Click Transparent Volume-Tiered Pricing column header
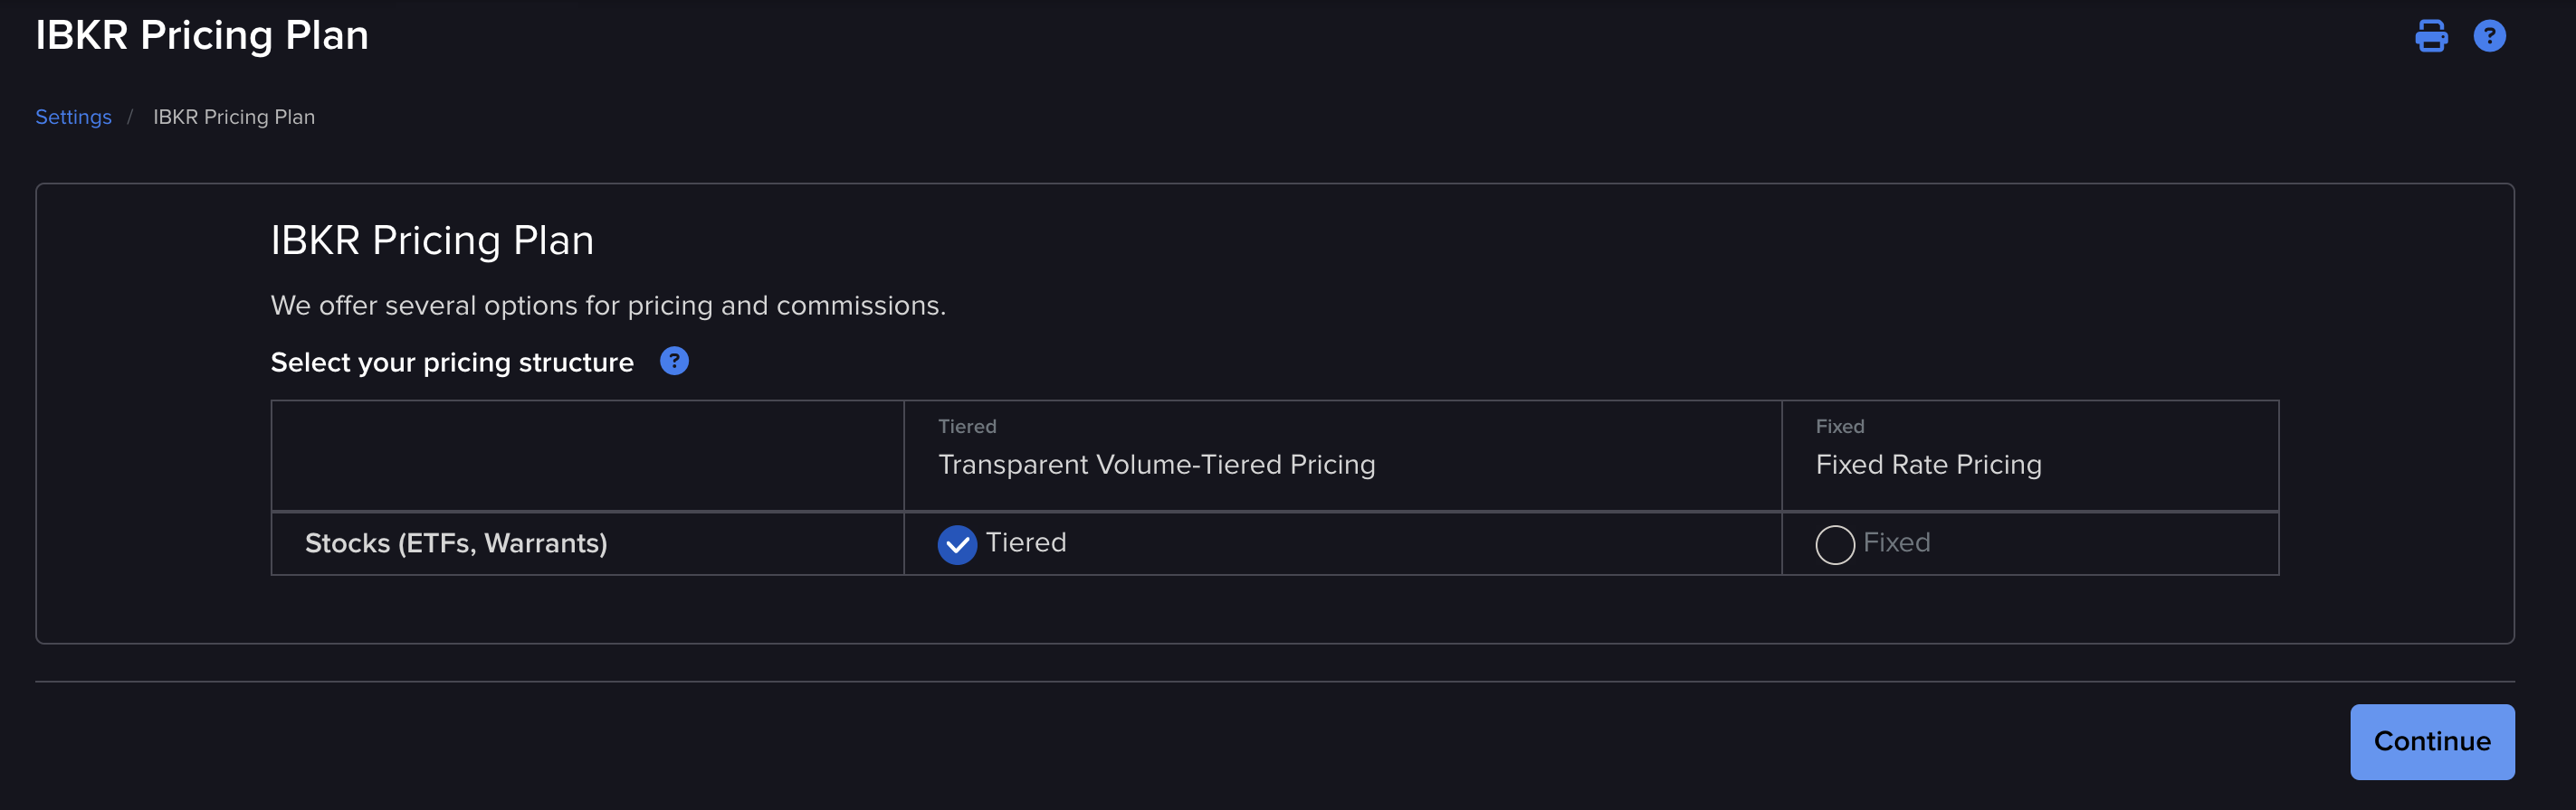2576x810 pixels. 1156,465
